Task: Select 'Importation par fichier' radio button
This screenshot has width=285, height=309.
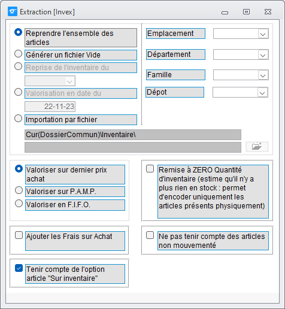Action: tap(18, 119)
